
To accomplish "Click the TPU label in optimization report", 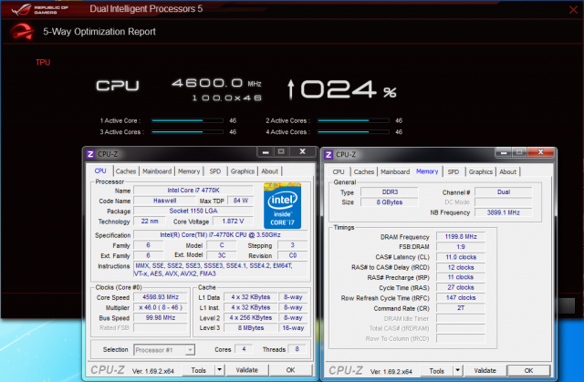I will coord(43,63).
